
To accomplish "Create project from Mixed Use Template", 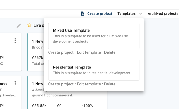I will [x=61, y=52].
